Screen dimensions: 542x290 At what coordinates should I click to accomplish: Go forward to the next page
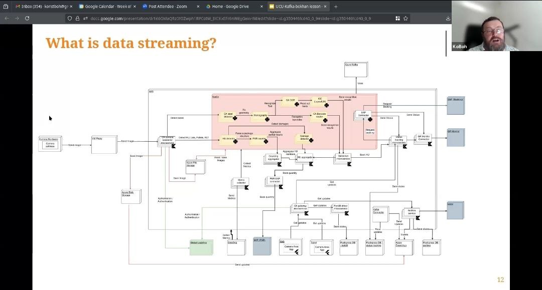[17, 18]
